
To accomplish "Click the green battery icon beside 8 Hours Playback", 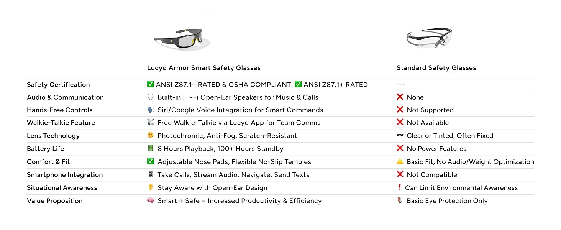I will pyautogui.click(x=151, y=148).
